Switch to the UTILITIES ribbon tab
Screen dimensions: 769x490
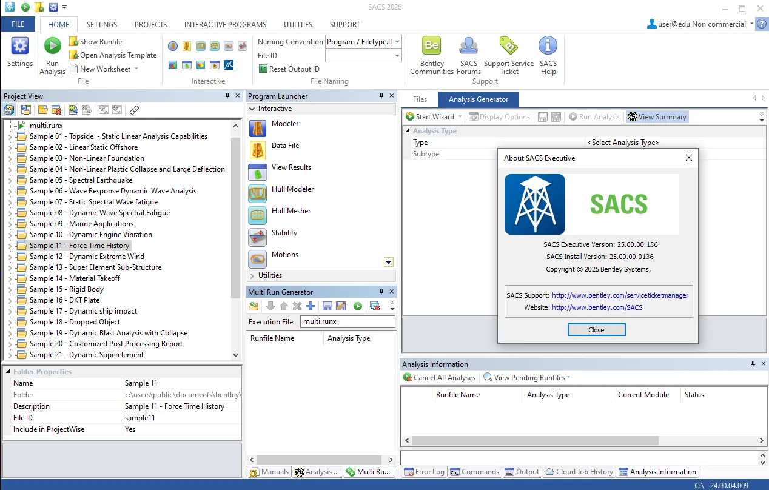click(298, 25)
